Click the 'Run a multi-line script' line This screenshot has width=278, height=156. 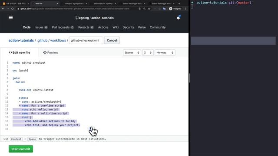[x=43, y=113]
